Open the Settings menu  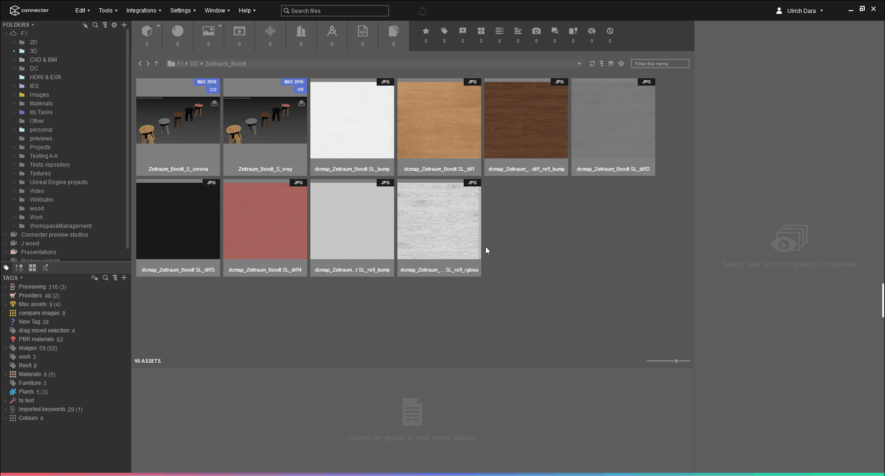[183, 11]
